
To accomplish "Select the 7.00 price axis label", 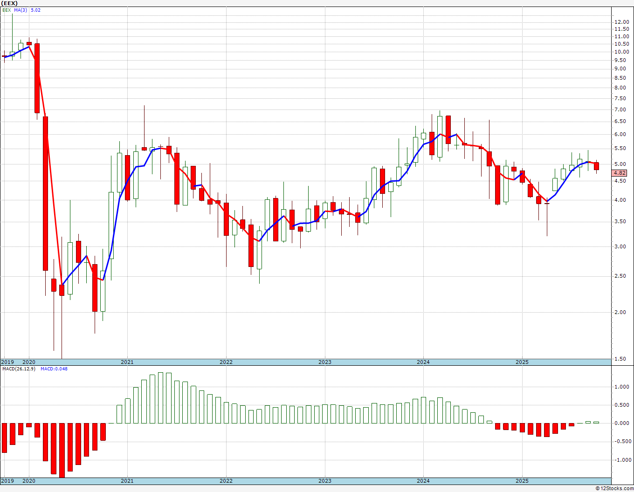I will click(621, 109).
